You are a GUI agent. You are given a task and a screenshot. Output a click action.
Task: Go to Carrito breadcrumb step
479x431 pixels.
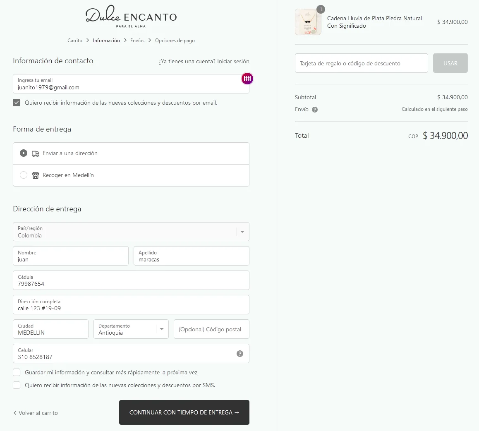click(75, 41)
